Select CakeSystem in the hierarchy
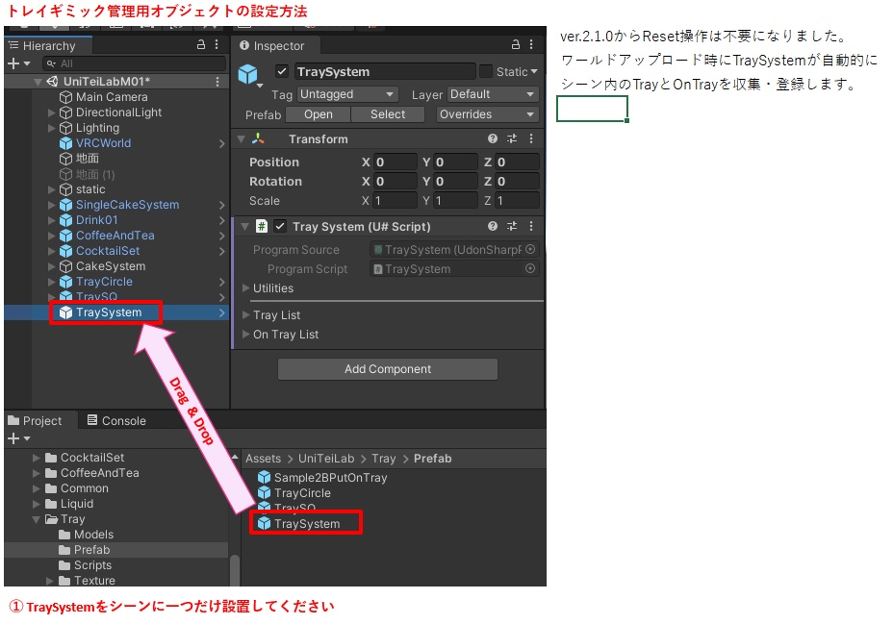893x624 pixels. point(111,266)
